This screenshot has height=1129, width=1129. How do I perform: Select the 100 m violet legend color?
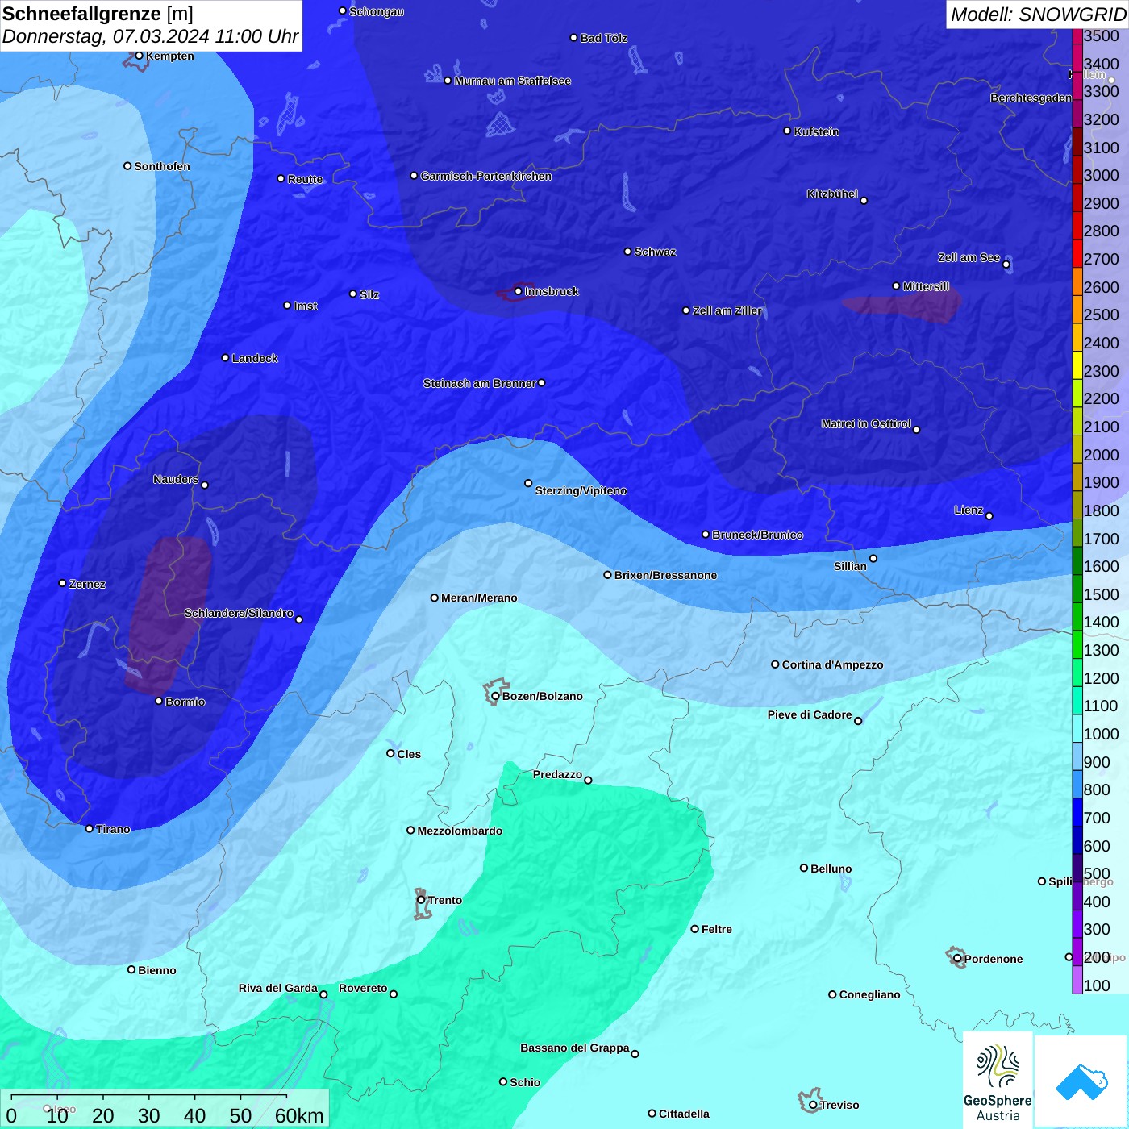tap(1077, 980)
